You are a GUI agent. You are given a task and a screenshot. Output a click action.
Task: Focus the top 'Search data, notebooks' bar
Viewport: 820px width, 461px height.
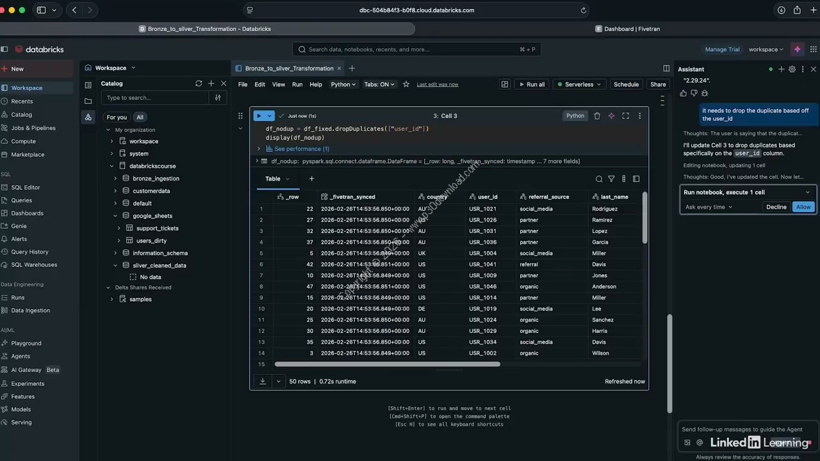(416, 49)
